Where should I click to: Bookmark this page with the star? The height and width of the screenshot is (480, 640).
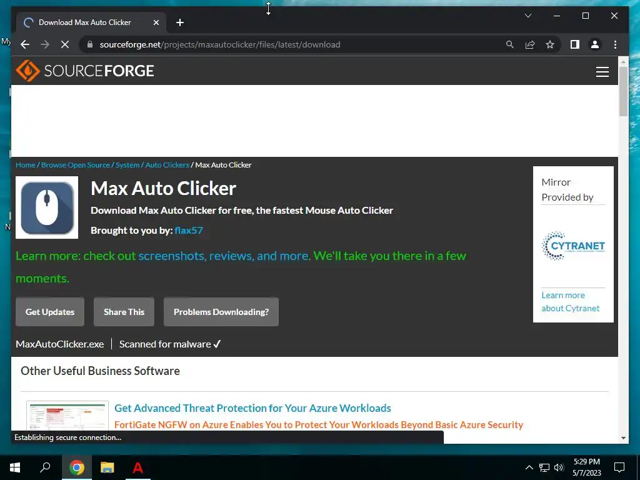tap(550, 44)
